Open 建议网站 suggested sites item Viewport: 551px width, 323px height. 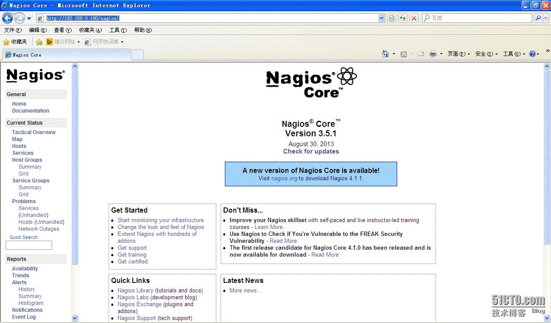click(x=63, y=42)
